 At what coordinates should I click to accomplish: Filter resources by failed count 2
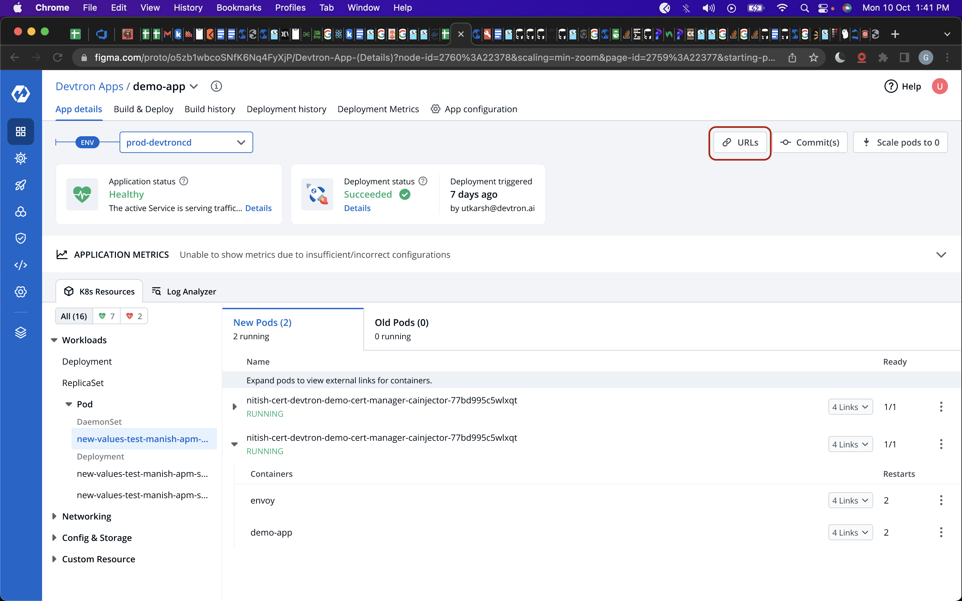pyautogui.click(x=134, y=316)
